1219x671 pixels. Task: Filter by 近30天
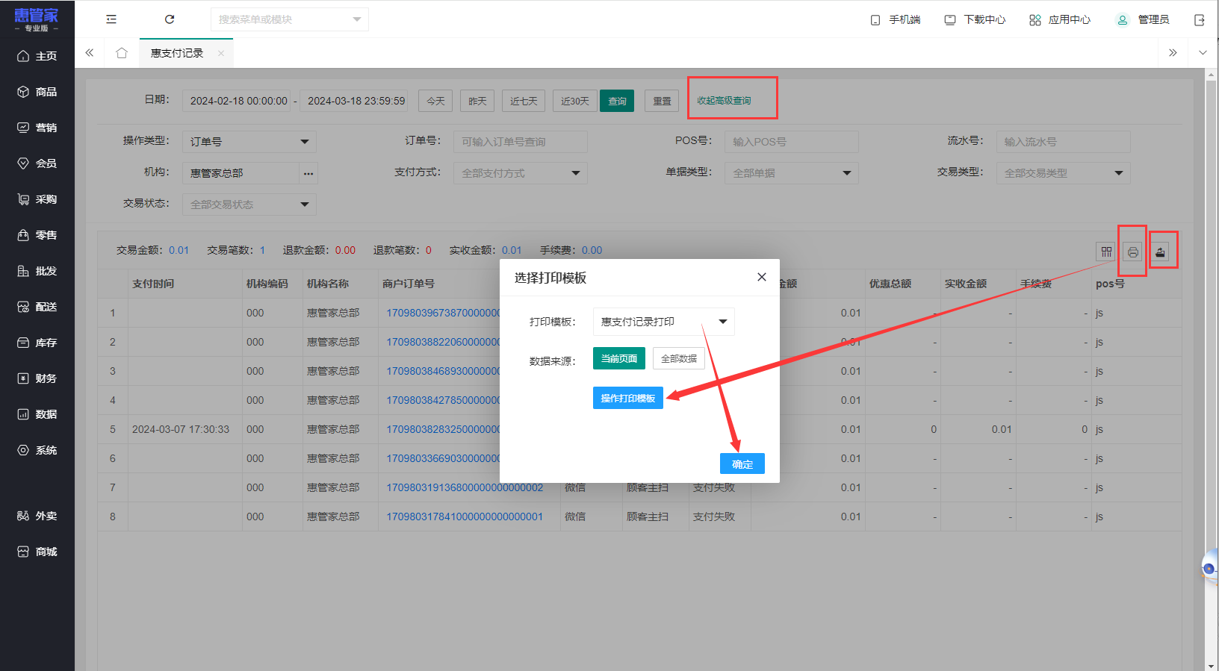click(x=575, y=101)
